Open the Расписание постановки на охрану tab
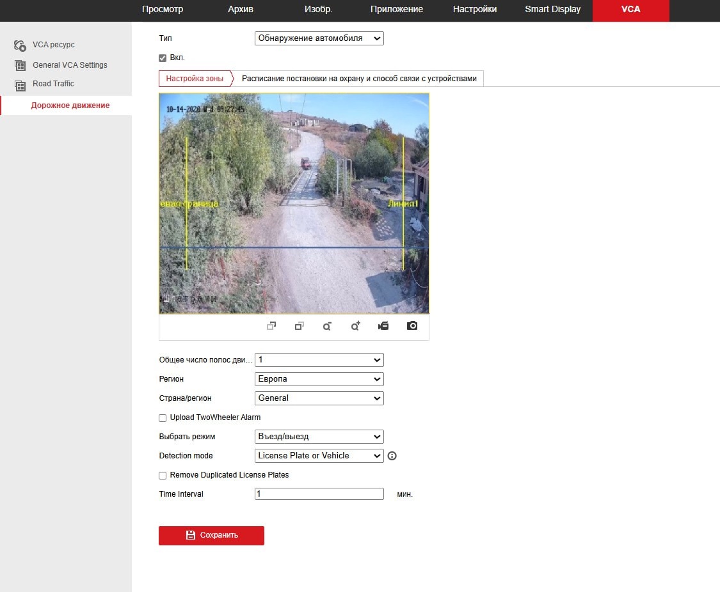The image size is (720, 592). pyautogui.click(x=359, y=79)
